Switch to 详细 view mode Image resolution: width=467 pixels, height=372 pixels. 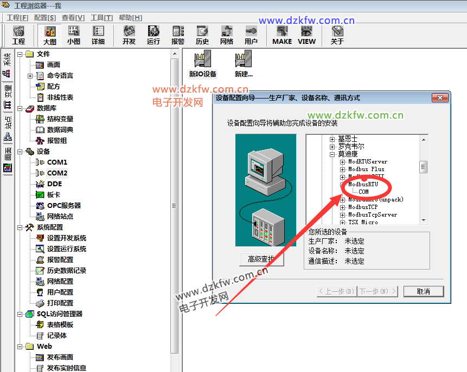coord(98,35)
